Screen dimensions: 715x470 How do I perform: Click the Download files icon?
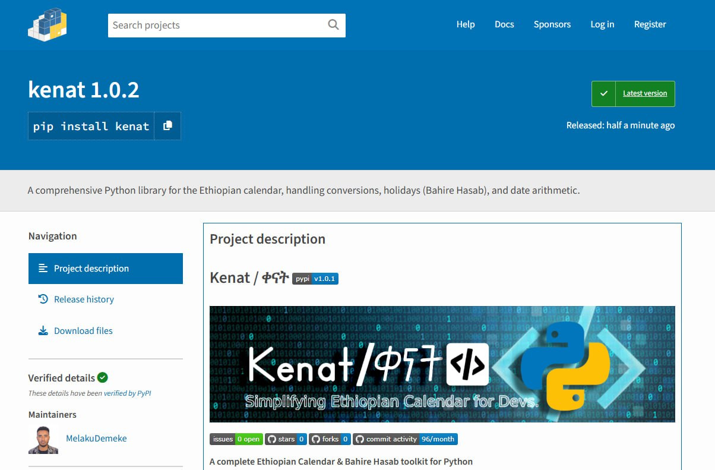click(43, 330)
